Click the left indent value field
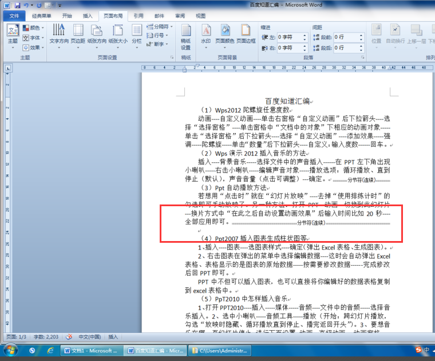This screenshot has width=435, height=361. (x=289, y=37)
